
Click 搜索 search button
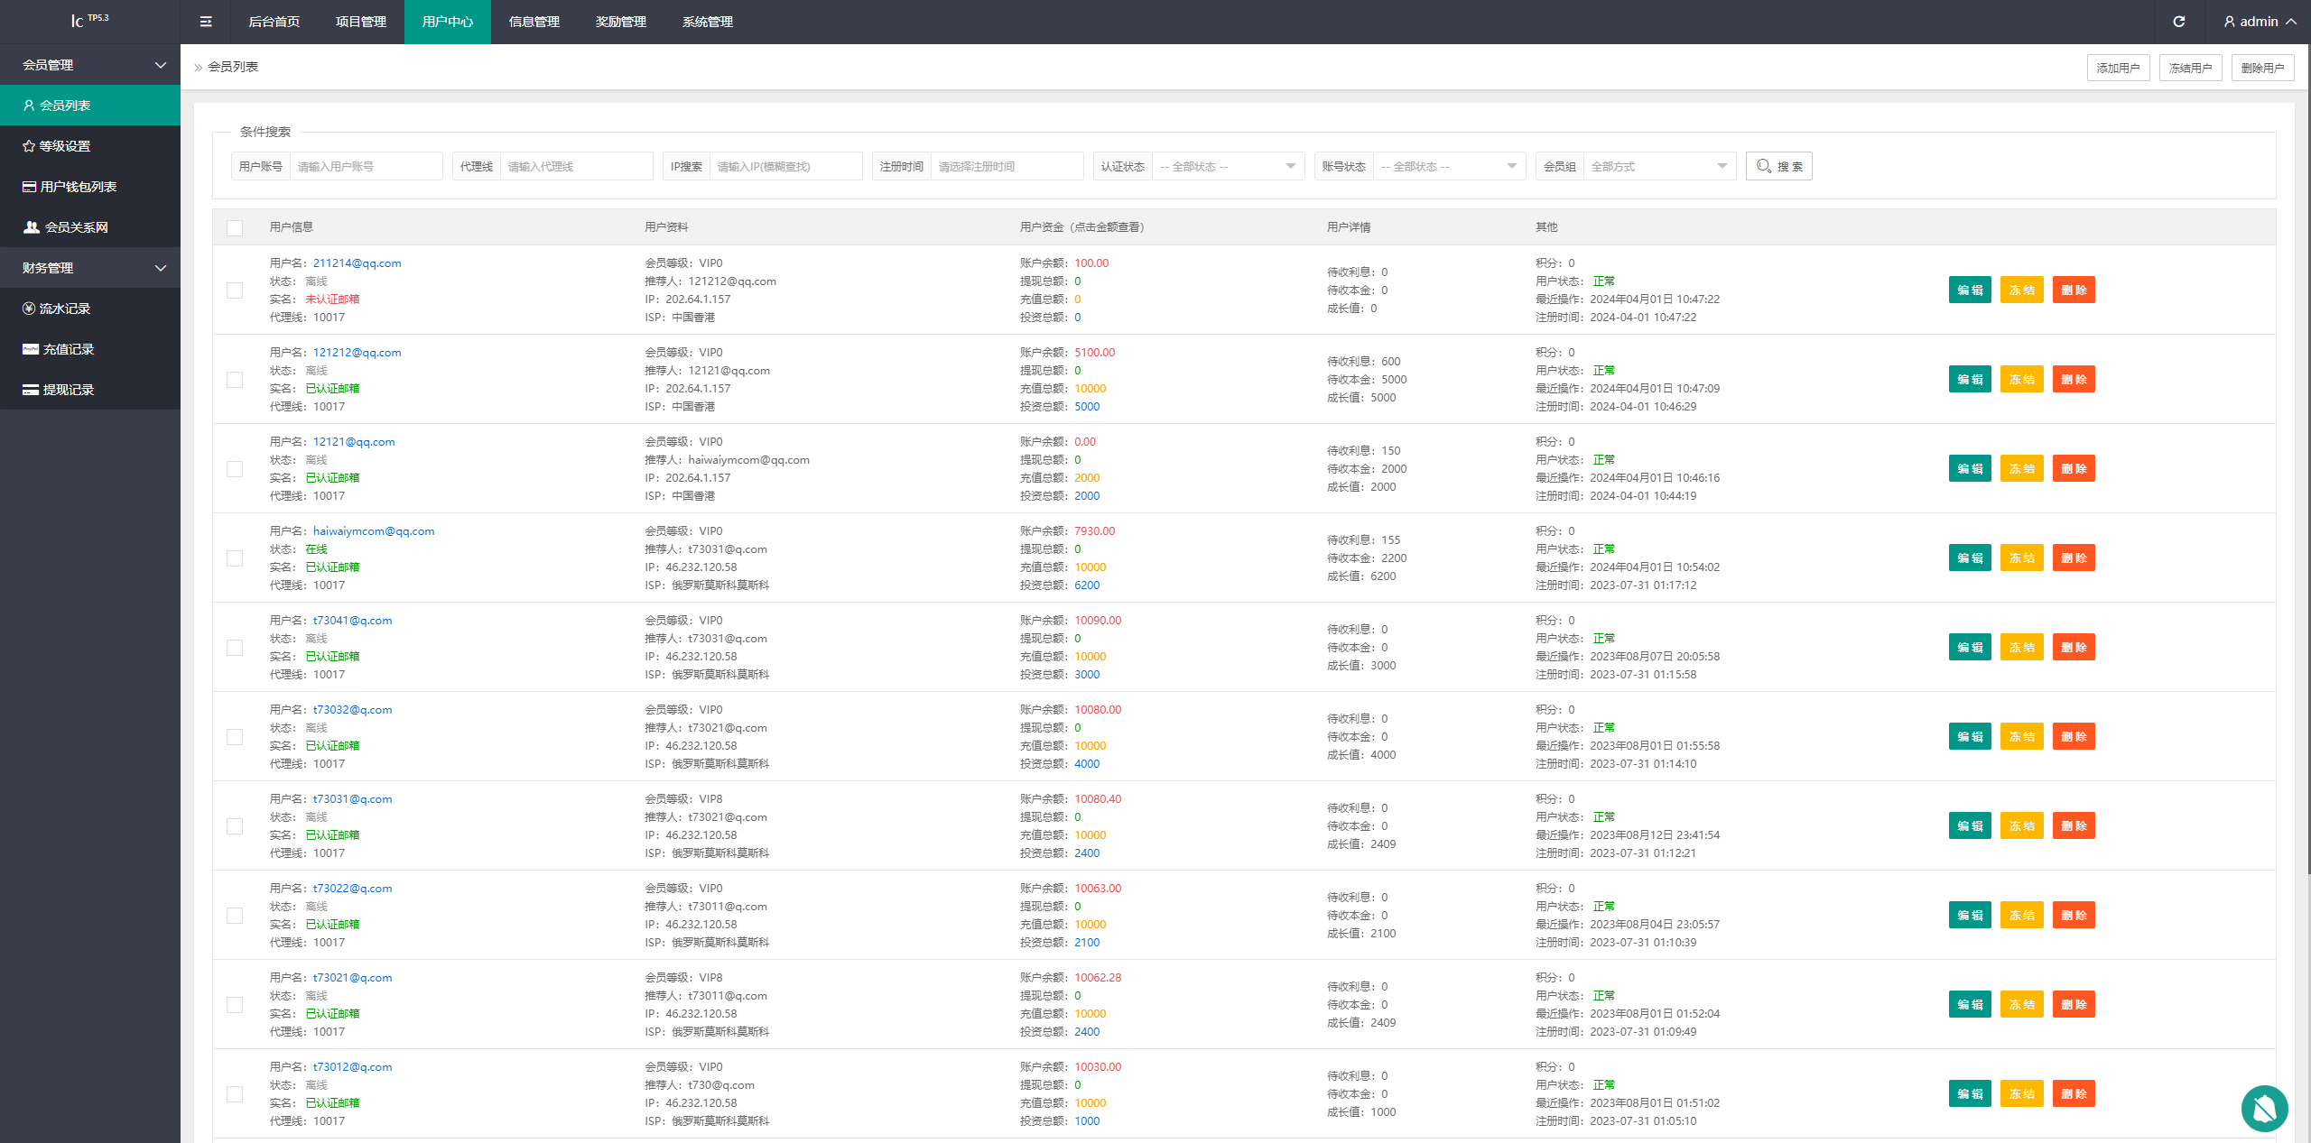(1778, 167)
